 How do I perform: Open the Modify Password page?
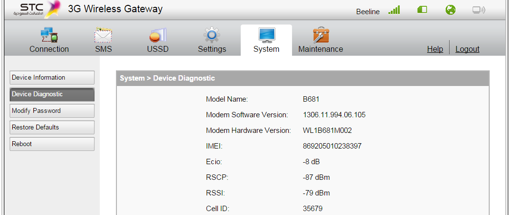point(52,111)
